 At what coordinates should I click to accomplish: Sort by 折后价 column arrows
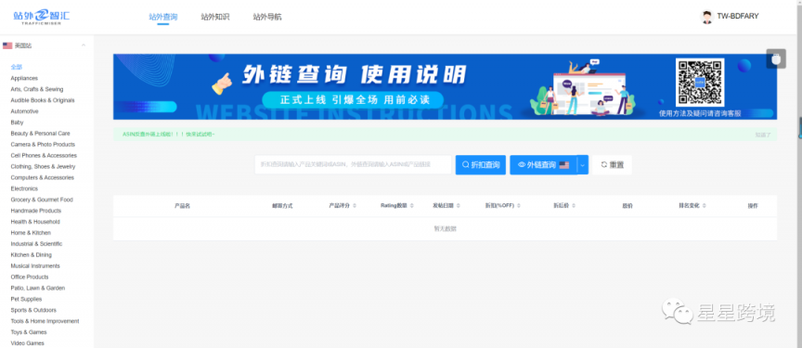pos(574,206)
